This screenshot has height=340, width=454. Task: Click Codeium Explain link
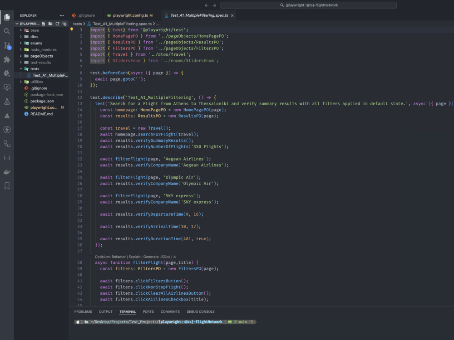pyautogui.click(x=134, y=257)
